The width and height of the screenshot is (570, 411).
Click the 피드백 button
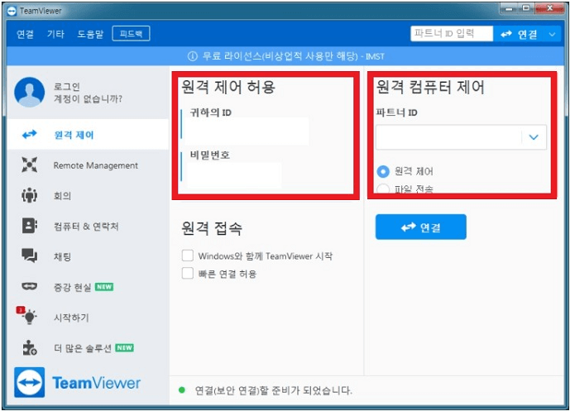point(131,34)
